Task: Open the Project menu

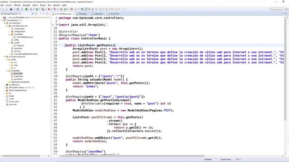Action: click(x=43, y=5)
